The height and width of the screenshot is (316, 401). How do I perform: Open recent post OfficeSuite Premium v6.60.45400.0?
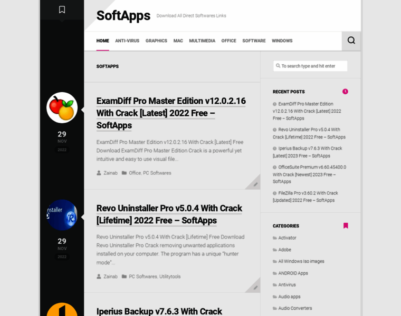(x=309, y=174)
